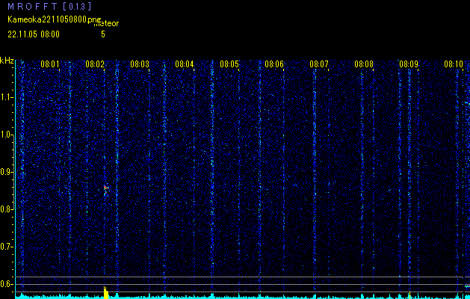Click the 1.0 frequency axis label

tap(6, 135)
